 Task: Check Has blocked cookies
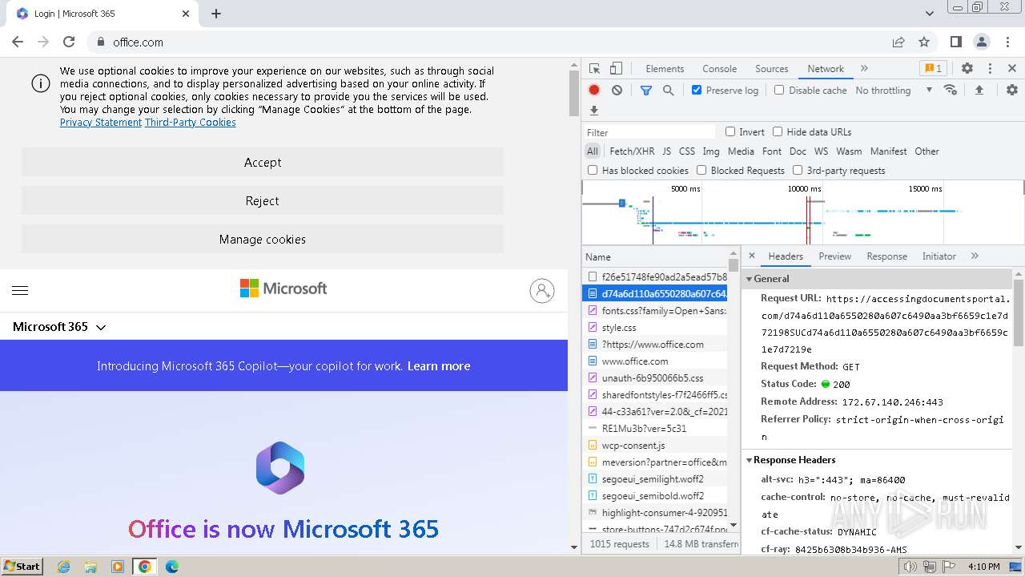[593, 170]
